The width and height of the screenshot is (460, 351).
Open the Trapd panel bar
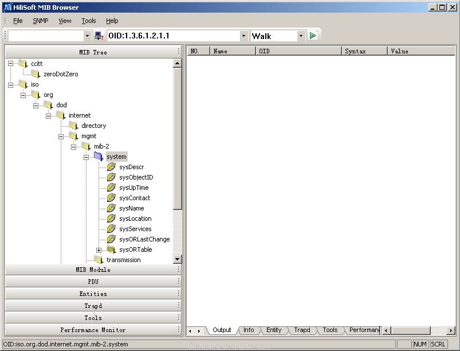[x=93, y=306]
